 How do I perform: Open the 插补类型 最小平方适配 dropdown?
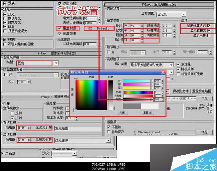tap(171, 65)
